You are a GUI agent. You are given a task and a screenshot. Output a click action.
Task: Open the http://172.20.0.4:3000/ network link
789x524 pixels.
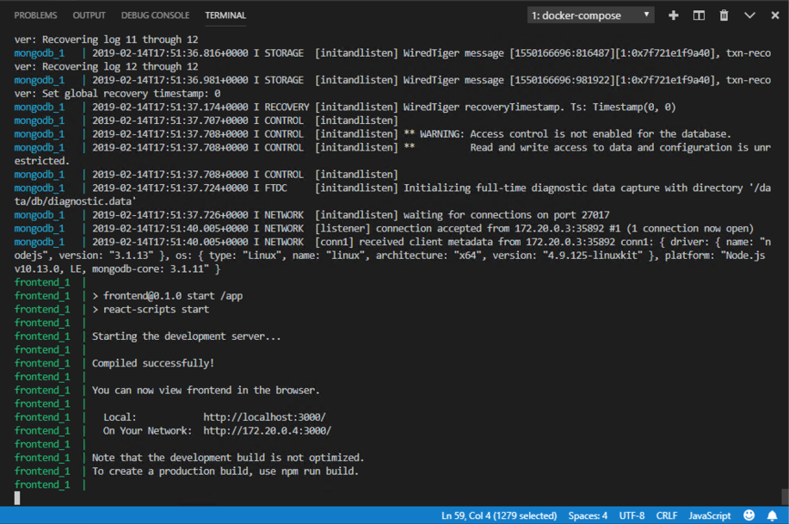(268, 431)
